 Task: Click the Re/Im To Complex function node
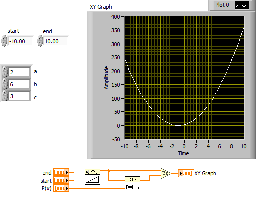click(166, 173)
